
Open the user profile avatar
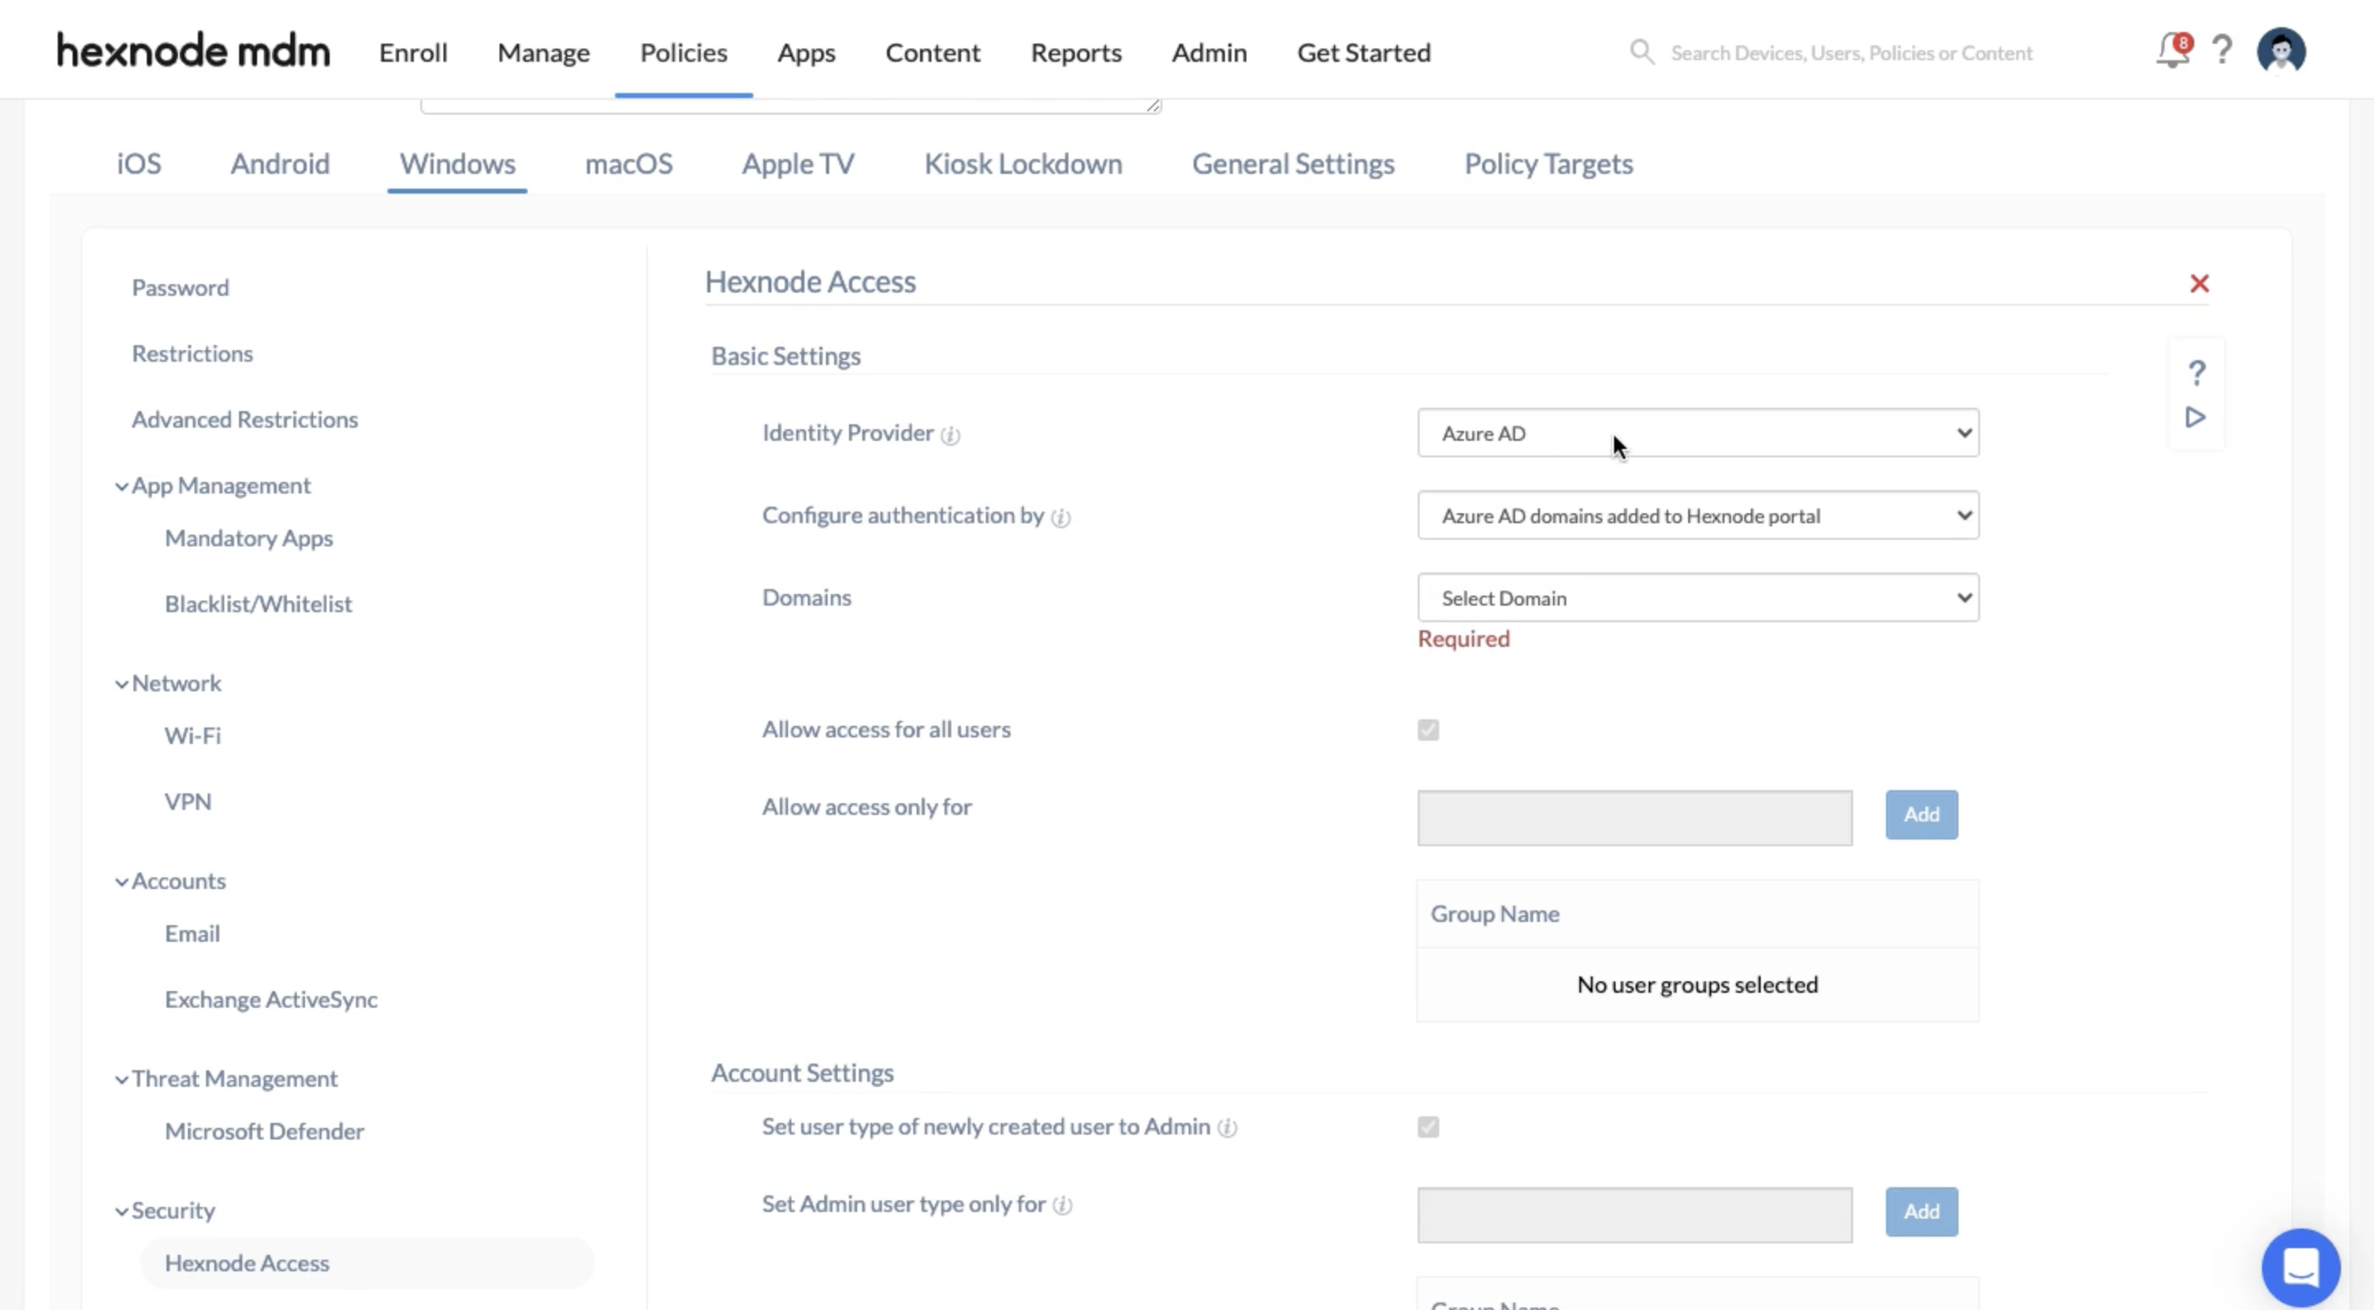[x=2281, y=50]
